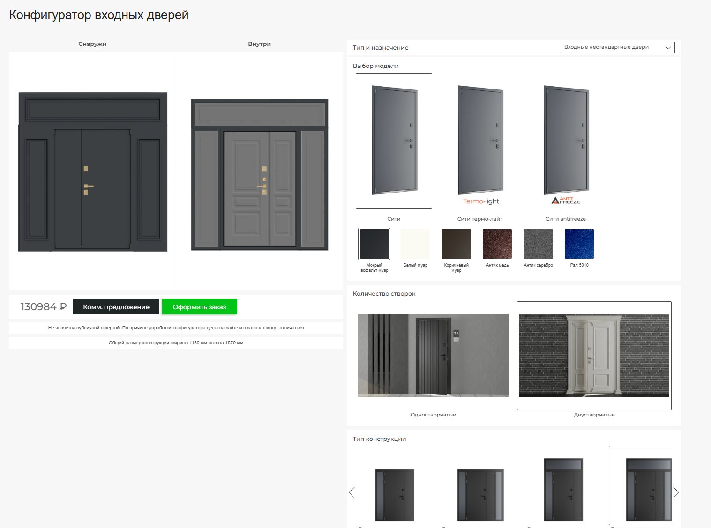
Task: Choose the Сити термо-лайт door model
Action: pyautogui.click(x=480, y=141)
